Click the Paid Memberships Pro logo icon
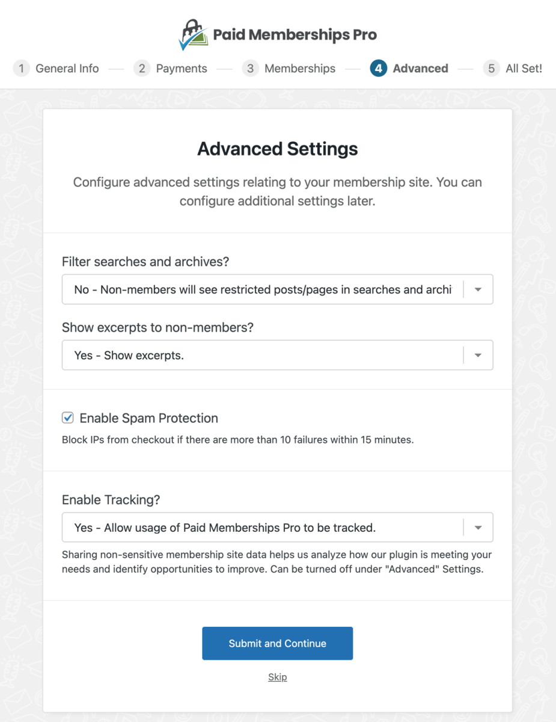 (x=194, y=33)
